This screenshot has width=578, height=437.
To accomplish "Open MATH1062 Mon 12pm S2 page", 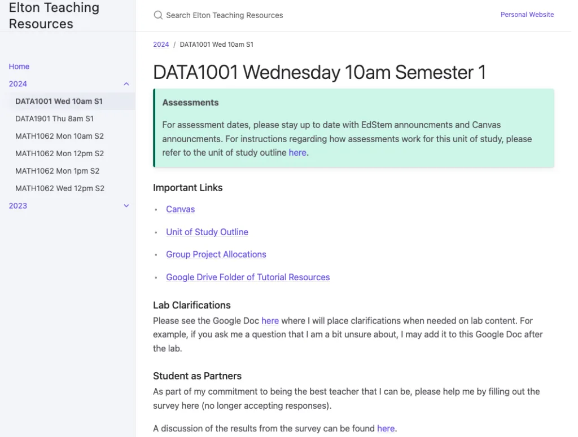I will [59, 153].
